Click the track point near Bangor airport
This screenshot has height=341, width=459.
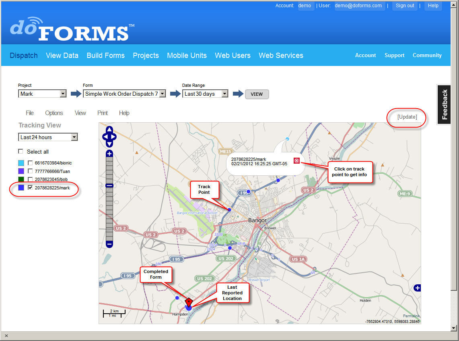(229, 210)
